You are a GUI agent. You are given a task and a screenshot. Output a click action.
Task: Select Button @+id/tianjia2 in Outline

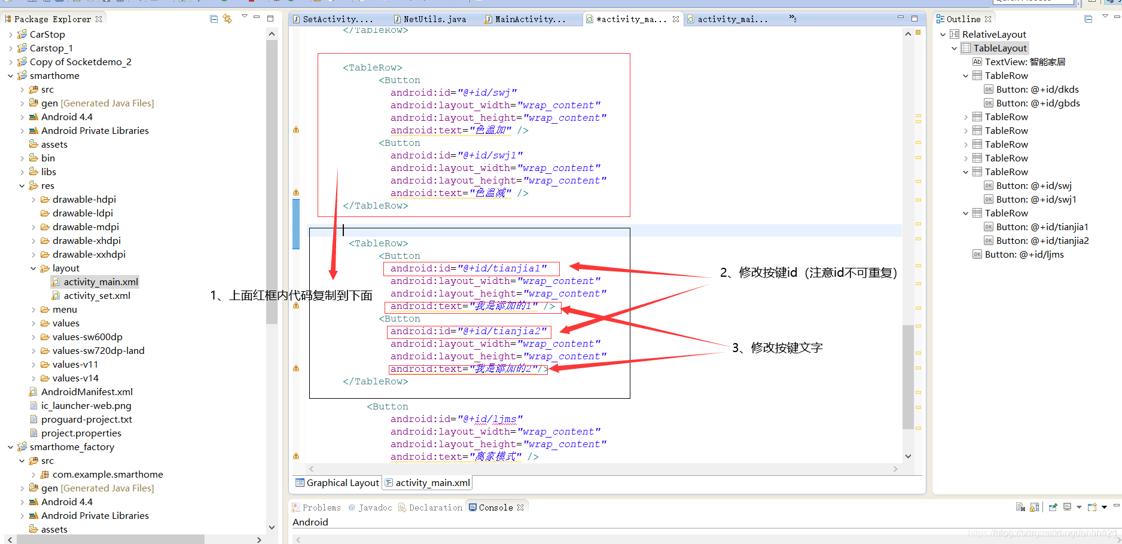click(x=1036, y=241)
